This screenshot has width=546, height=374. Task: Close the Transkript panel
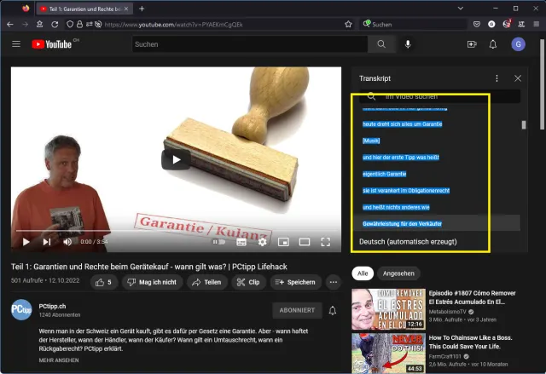(x=517, y=78)
